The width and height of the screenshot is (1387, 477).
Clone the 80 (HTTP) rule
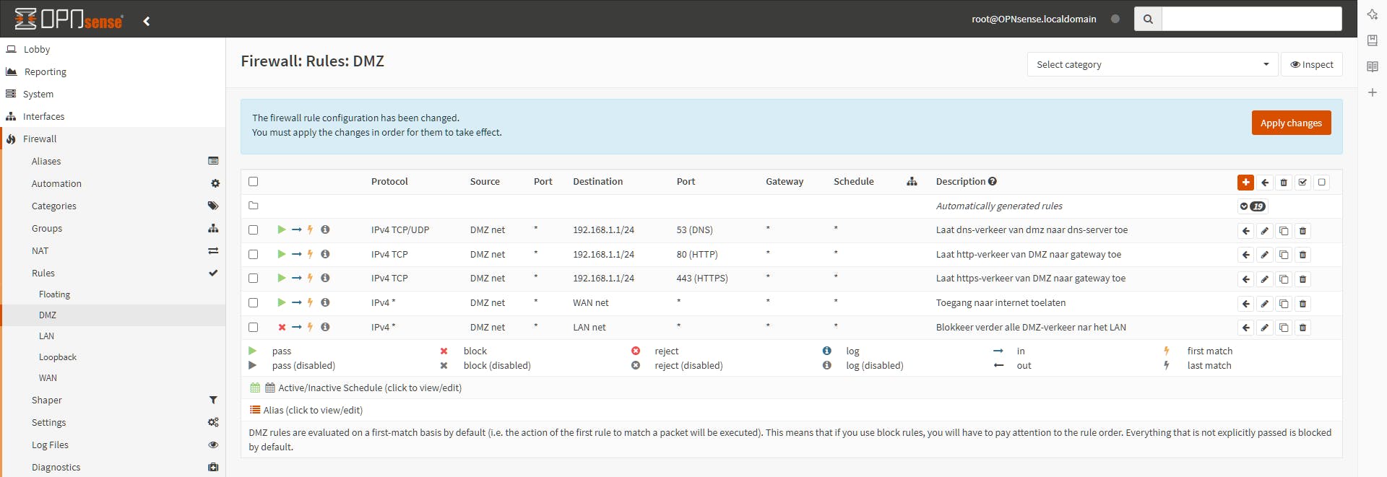tap(1284, 255)
